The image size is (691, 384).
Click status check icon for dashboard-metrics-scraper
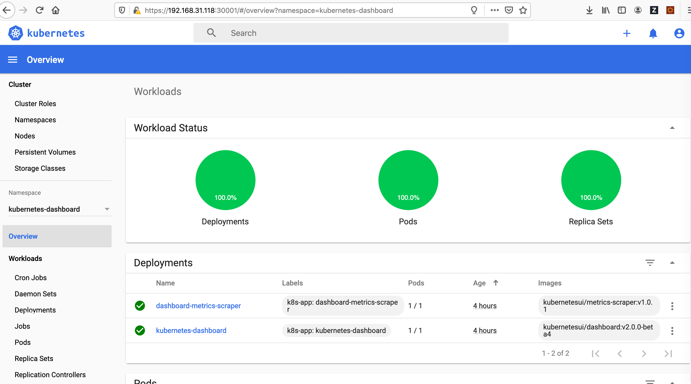140,306
